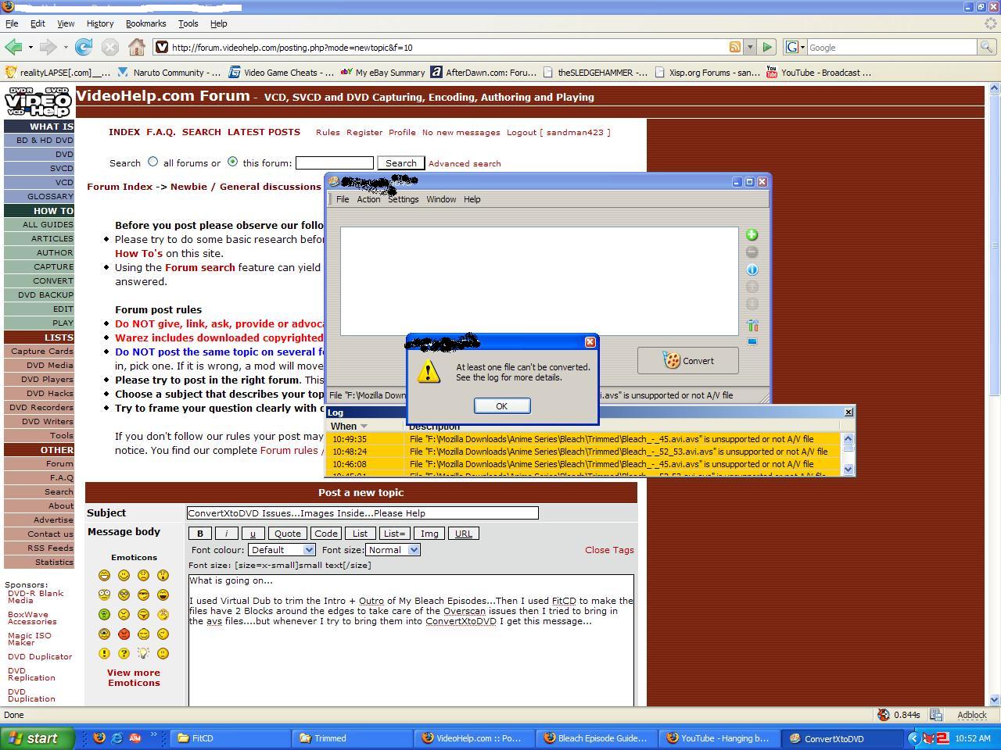Switch to the Trimmed folder taskbar item
Viewport: 1001px width, 750px height.
pos(353,737)
